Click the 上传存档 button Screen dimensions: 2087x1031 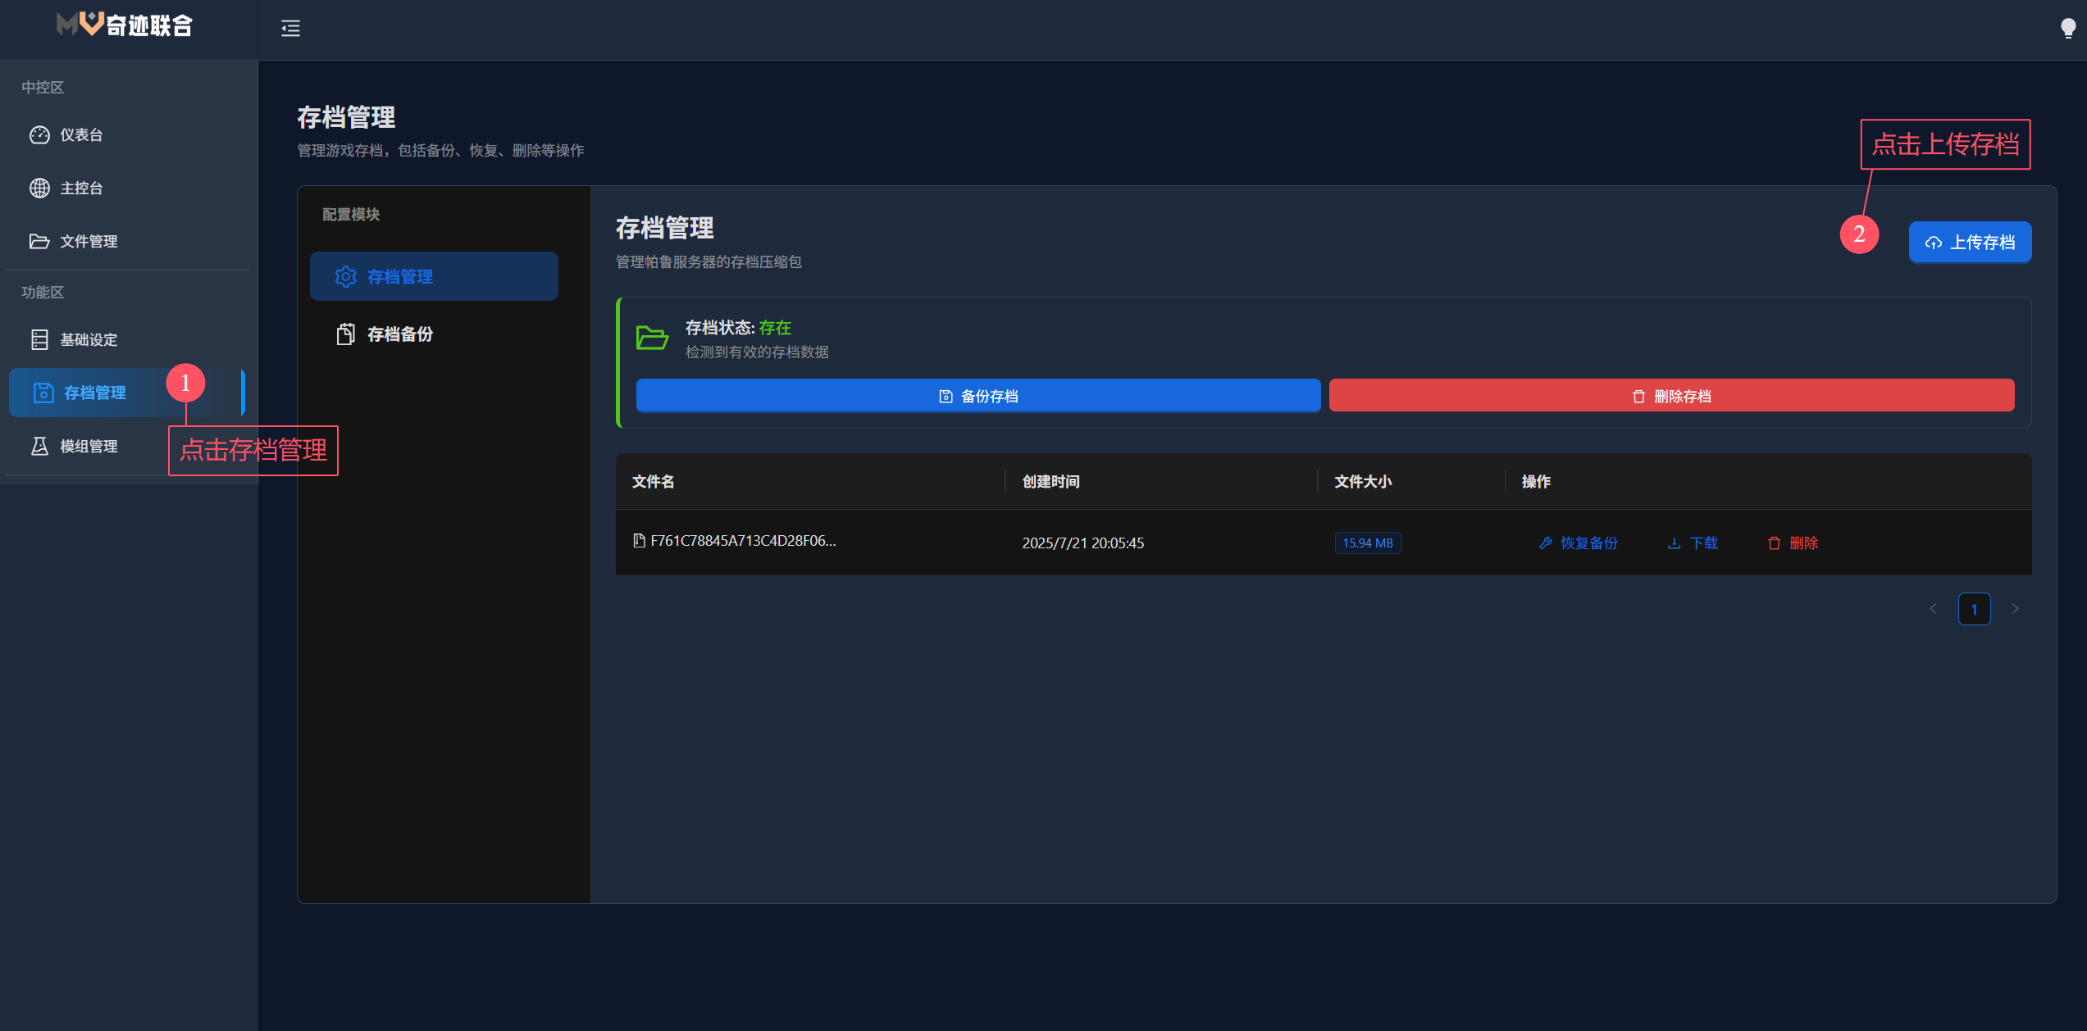click(x=1970, y=243)
